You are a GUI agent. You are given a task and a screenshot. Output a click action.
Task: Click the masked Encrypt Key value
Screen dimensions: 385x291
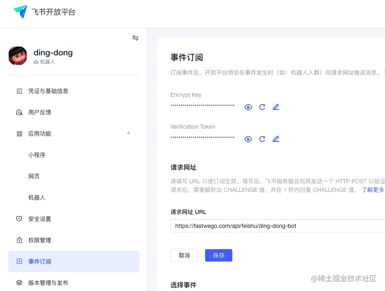pos(203,106)
